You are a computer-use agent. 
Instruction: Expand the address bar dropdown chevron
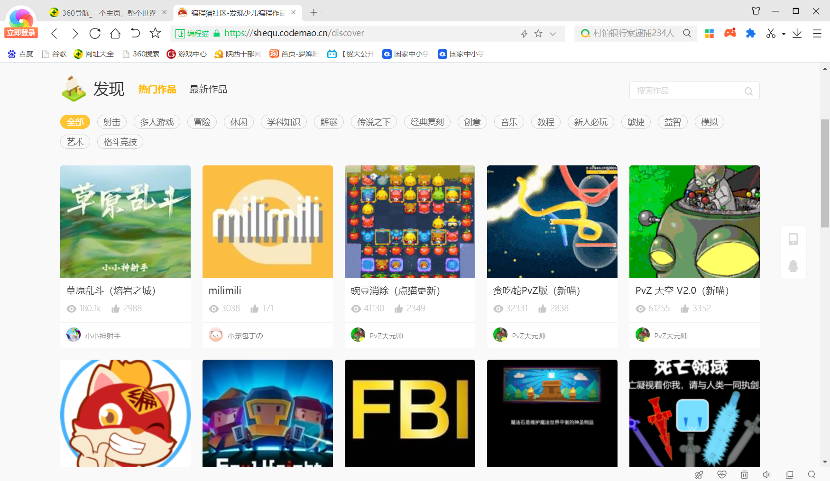(x=553, y=34)
